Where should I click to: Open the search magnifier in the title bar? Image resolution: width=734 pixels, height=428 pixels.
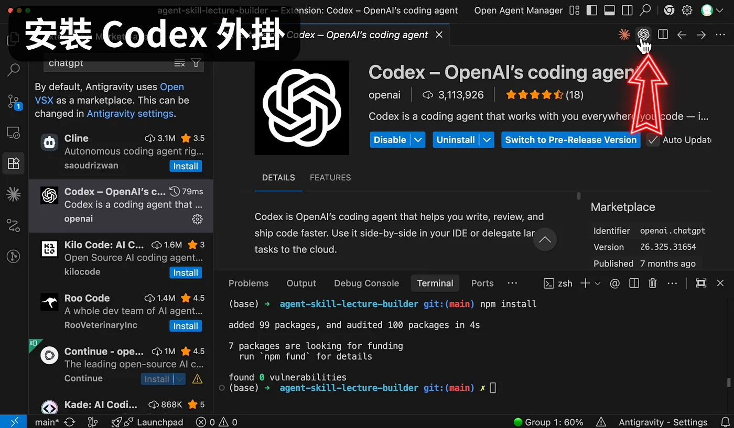(645, 10)
